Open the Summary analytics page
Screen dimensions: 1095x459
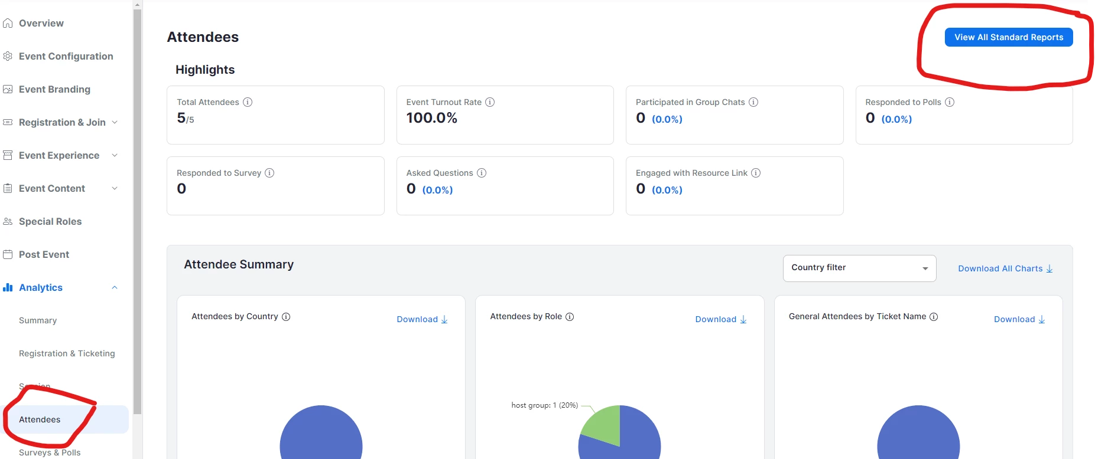[38, 320]
